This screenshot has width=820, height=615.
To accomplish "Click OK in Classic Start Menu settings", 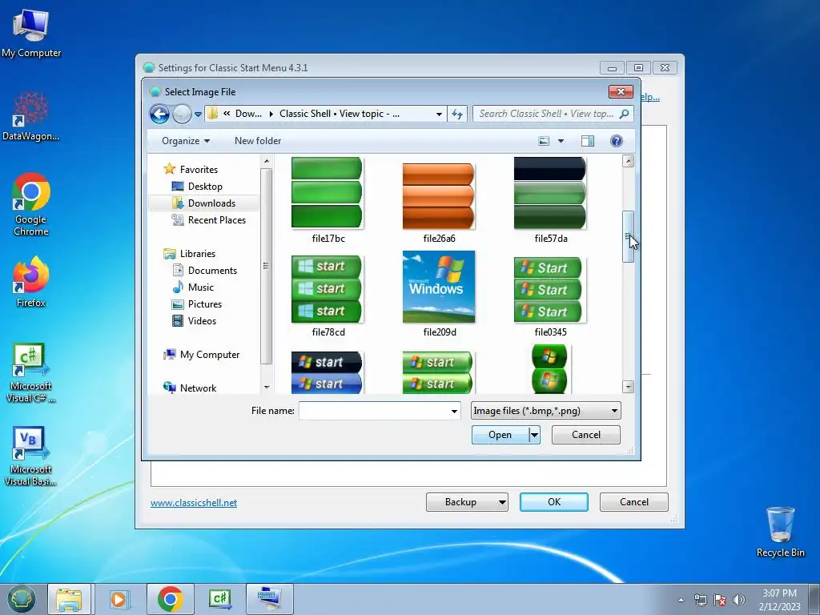I will [554, 502].
